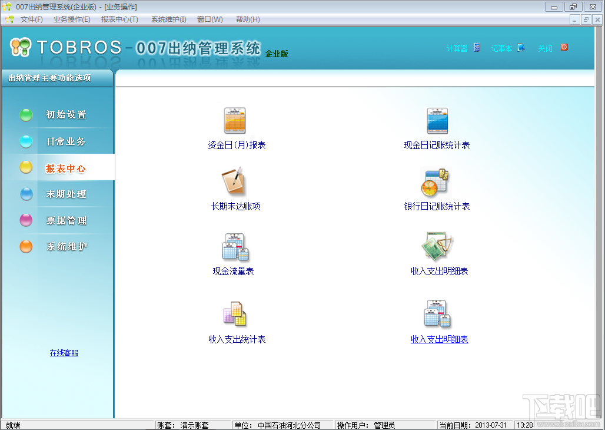Viewport: 605px width, 430px height.
Task: Click the green ball beside 初始设置
Action: [x=26, y=115]
